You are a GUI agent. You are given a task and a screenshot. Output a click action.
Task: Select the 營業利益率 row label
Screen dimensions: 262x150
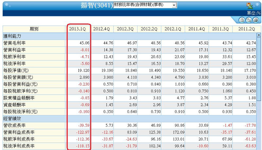coord(14,50)
